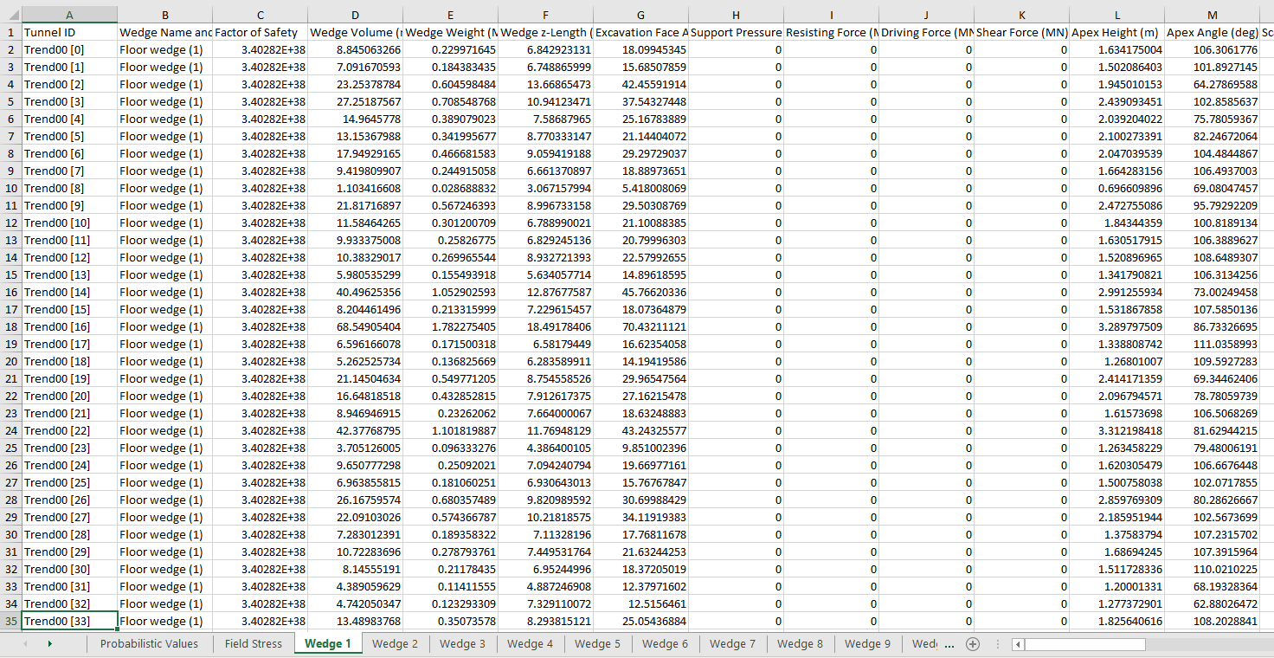
Task: Select column K header
Action: [x=1021, y=15]
